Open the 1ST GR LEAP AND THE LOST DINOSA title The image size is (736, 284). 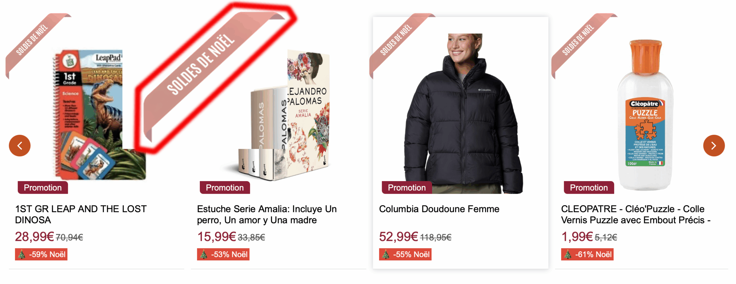(81, 214)
